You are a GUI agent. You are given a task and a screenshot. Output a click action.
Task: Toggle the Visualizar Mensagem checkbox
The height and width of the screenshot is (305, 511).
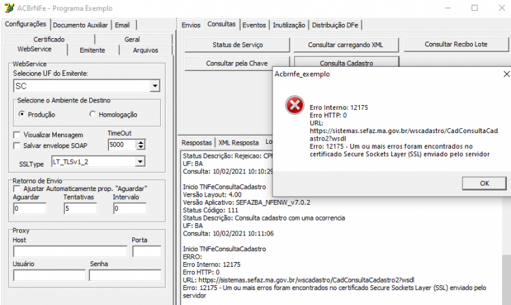pyautogui.click(x=16, y=134)
